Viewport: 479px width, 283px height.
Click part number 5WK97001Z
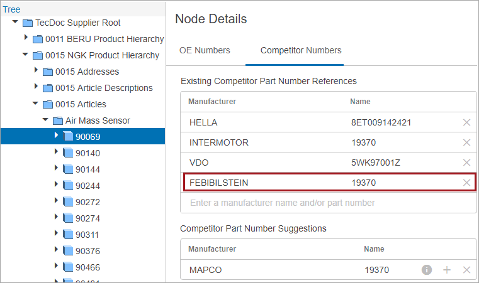click(375, 163)
